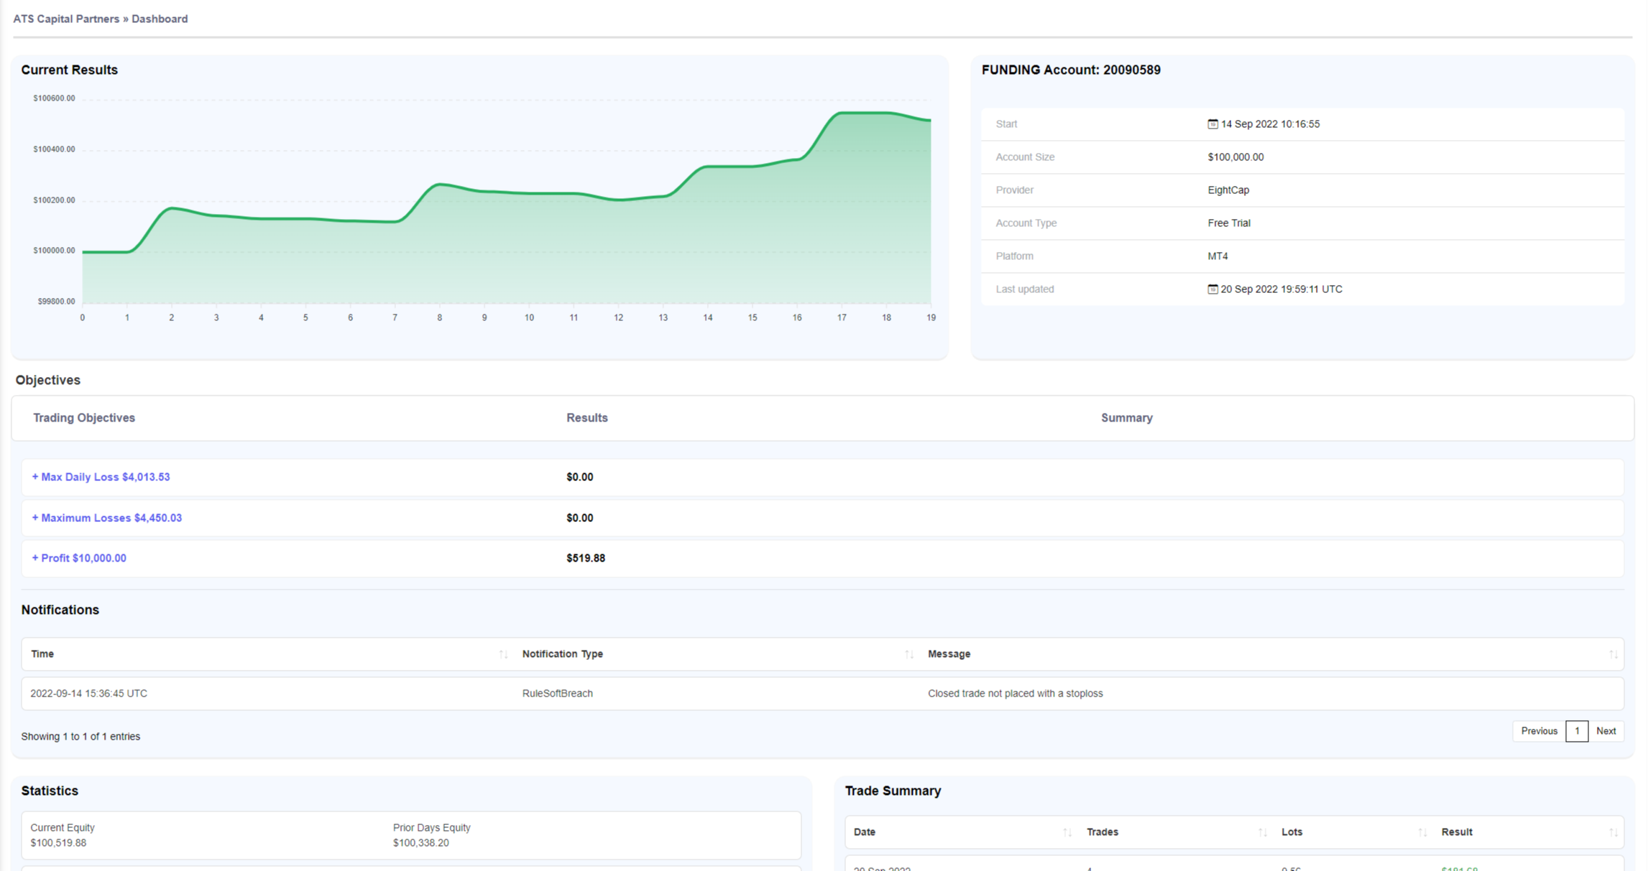This screenshot has height=871, width=1648.
Task: Click calendar icon beside Start date
Action: click(x=1212, y=124)
